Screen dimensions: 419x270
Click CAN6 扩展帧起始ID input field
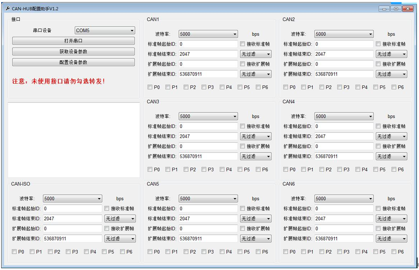(x=344, y=228)
